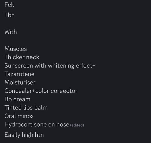Click the word 'htn' in the last message
Image resolution: width=151 pixels, height=143 pixels.
pos(39,135)
